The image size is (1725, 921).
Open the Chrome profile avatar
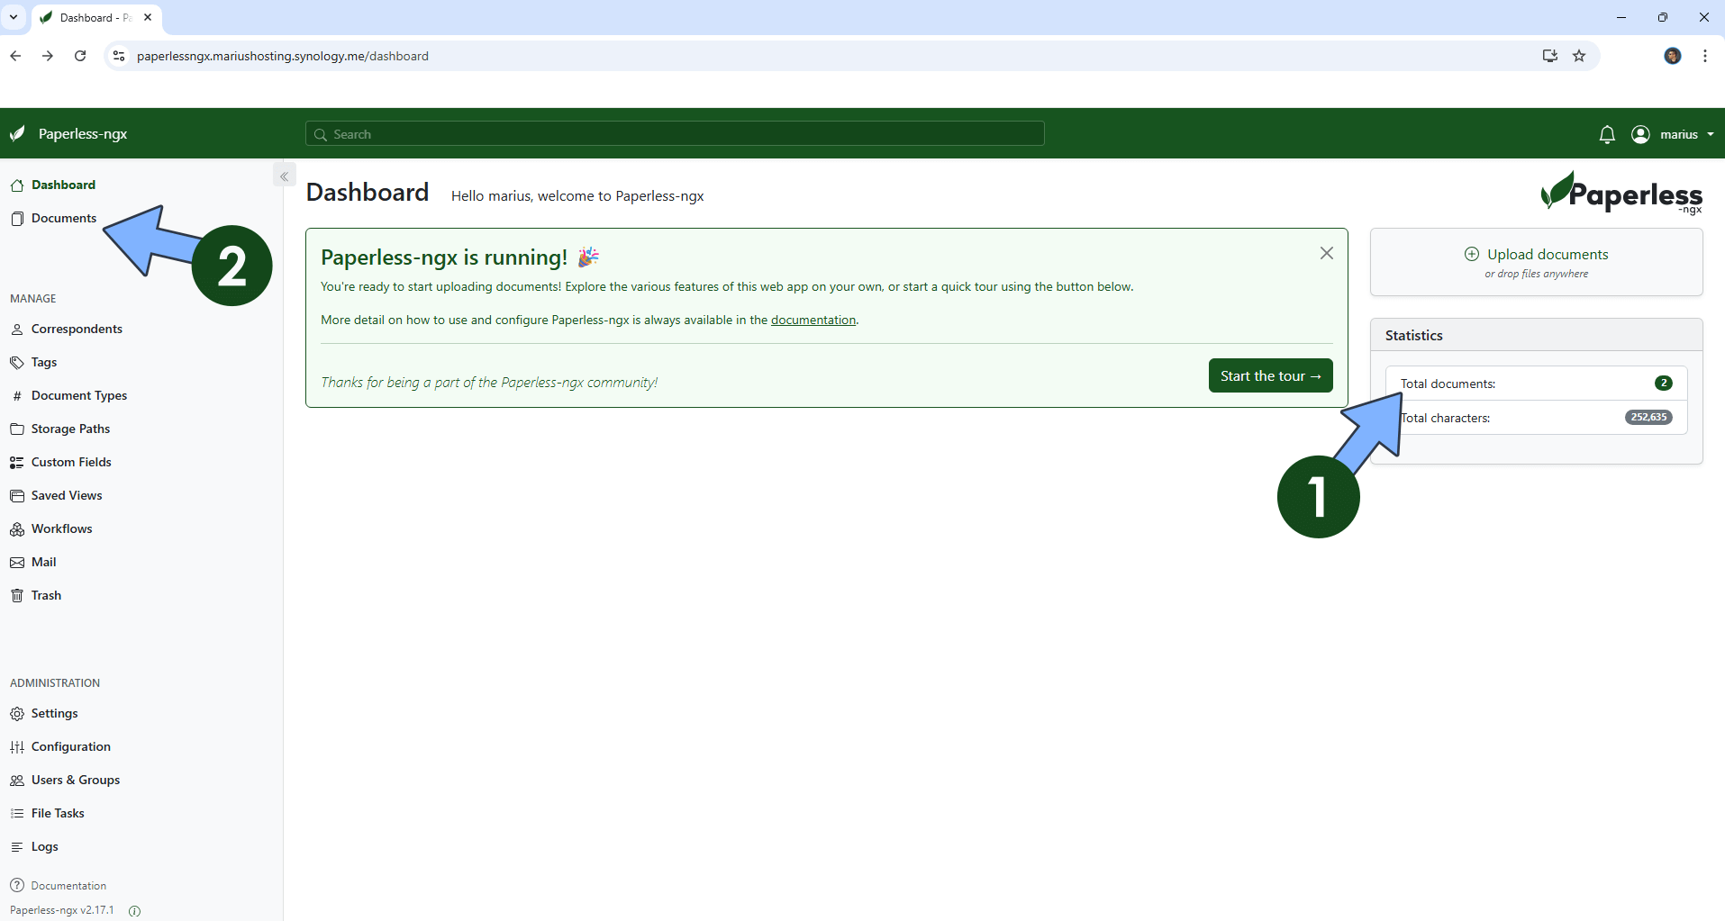click(1673, 56)
